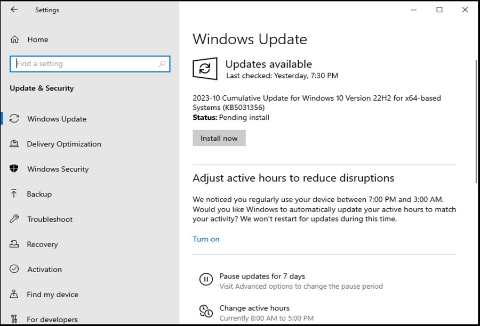Click the KB5031356 cumulative update description

click(316, 102)
